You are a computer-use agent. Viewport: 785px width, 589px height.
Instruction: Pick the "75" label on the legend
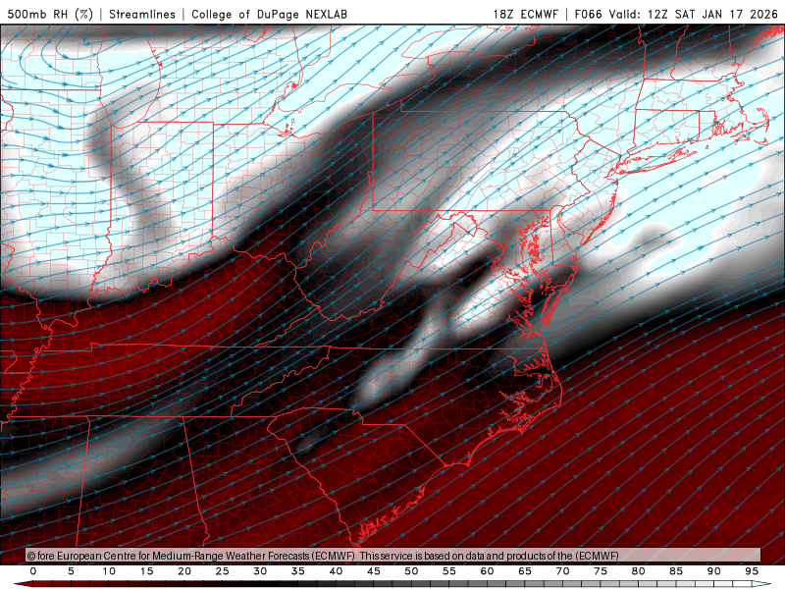pos(601,571)
